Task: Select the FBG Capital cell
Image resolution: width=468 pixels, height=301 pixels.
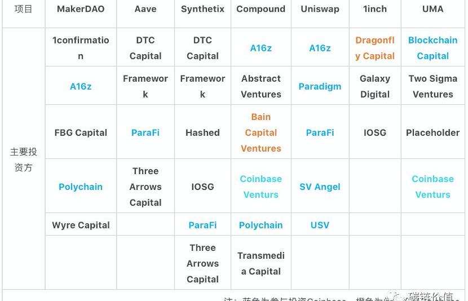Action: pyautogui.click(x=81, y=132)
